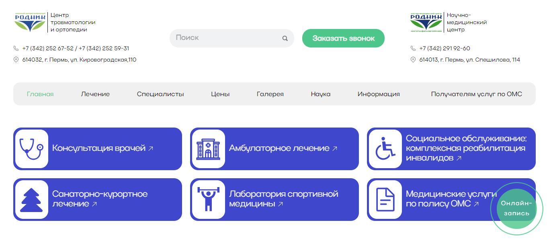Select Цены in the navigation bar
The image size is (549, 241).
[x=220, y=94]
